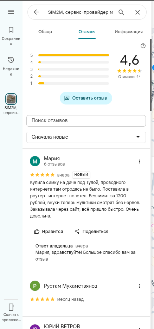Click Поделиться on Мария's review
Image resolution: width=154 pixels, height=329 pixels.
click(x=91, y=232)
